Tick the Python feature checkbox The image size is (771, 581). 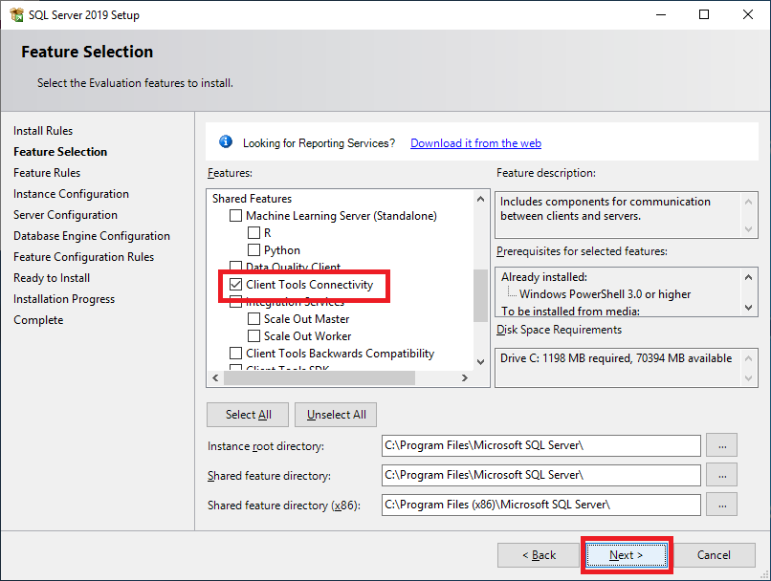tap(254, 250)
